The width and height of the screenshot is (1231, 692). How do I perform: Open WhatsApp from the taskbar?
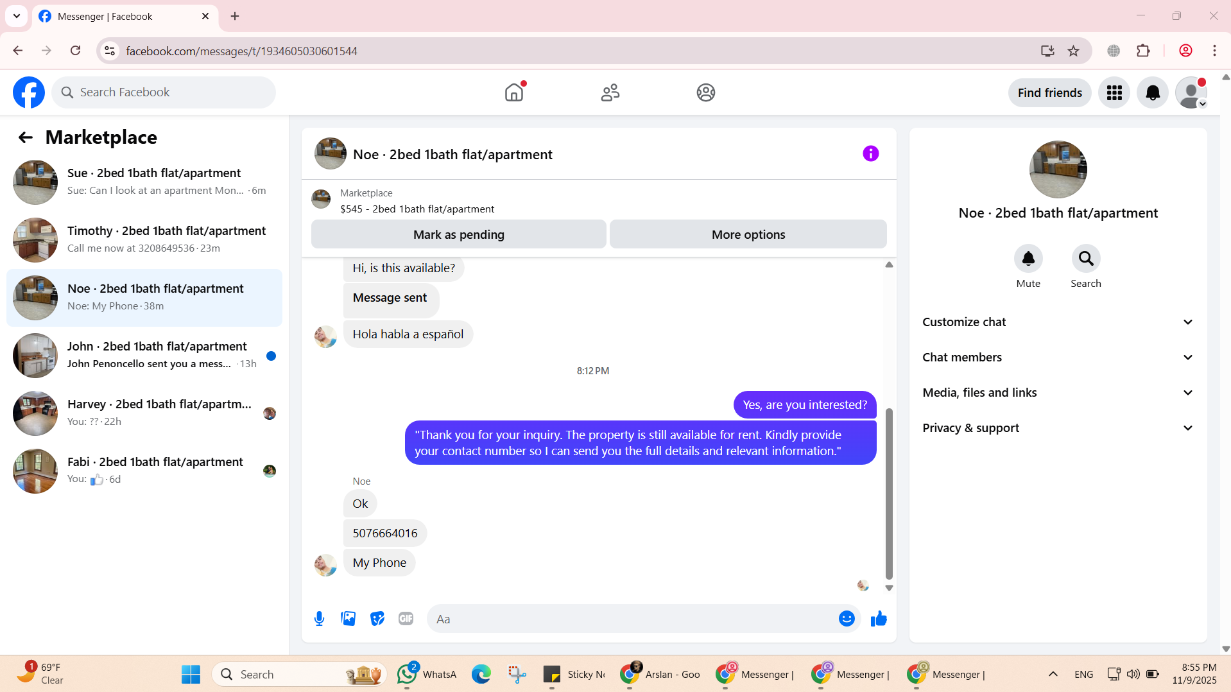[x=427, y=674]
